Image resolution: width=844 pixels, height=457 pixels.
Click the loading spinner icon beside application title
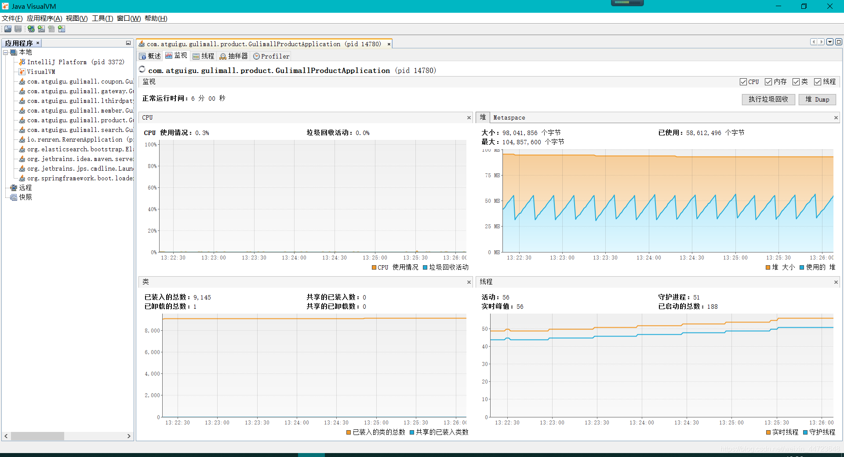coord(142,69)
